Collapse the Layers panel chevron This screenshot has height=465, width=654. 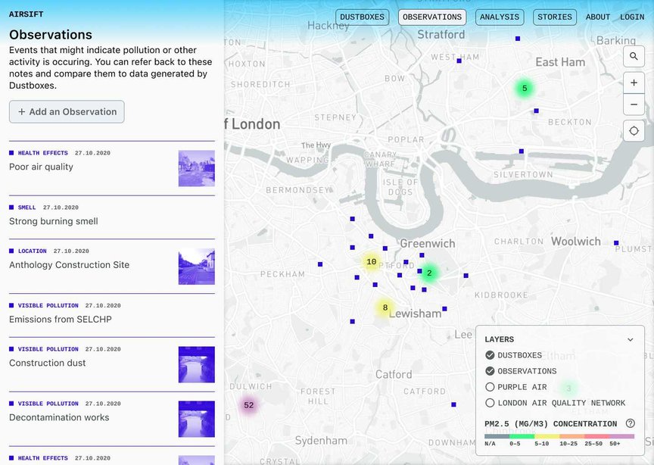pos(630,340)
